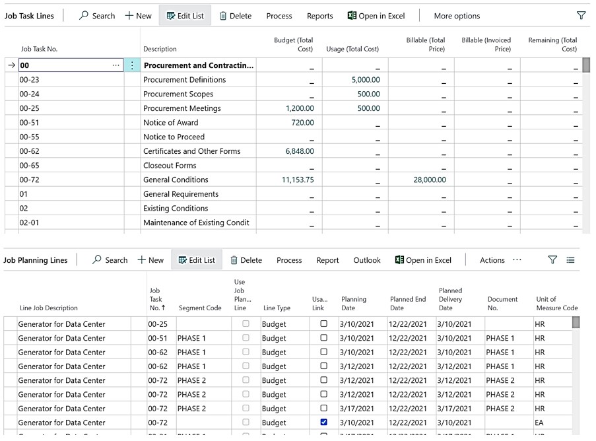Uncheck the Usage Link checkbox on the EA row
Viewport: 596px width, 441px height.
pyautogui.click(x=323, y=423)
